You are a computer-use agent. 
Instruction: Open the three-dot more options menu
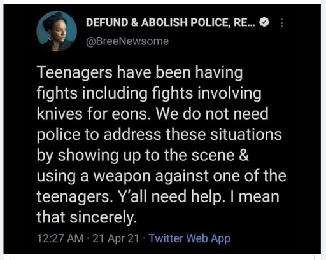click(x=281, y=23)
